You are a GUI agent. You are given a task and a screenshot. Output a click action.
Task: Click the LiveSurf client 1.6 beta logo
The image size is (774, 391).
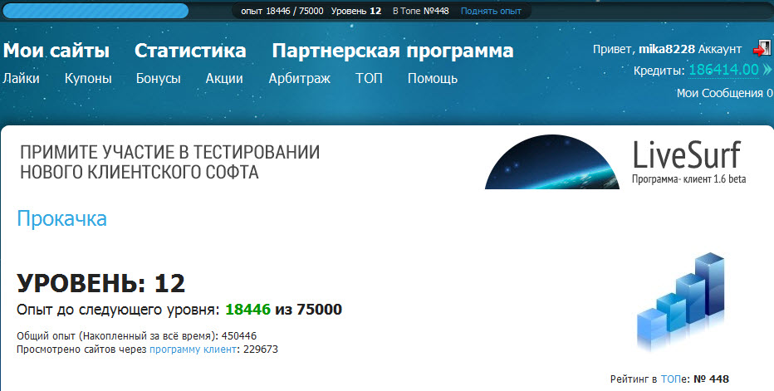click(x=688, y=162)
